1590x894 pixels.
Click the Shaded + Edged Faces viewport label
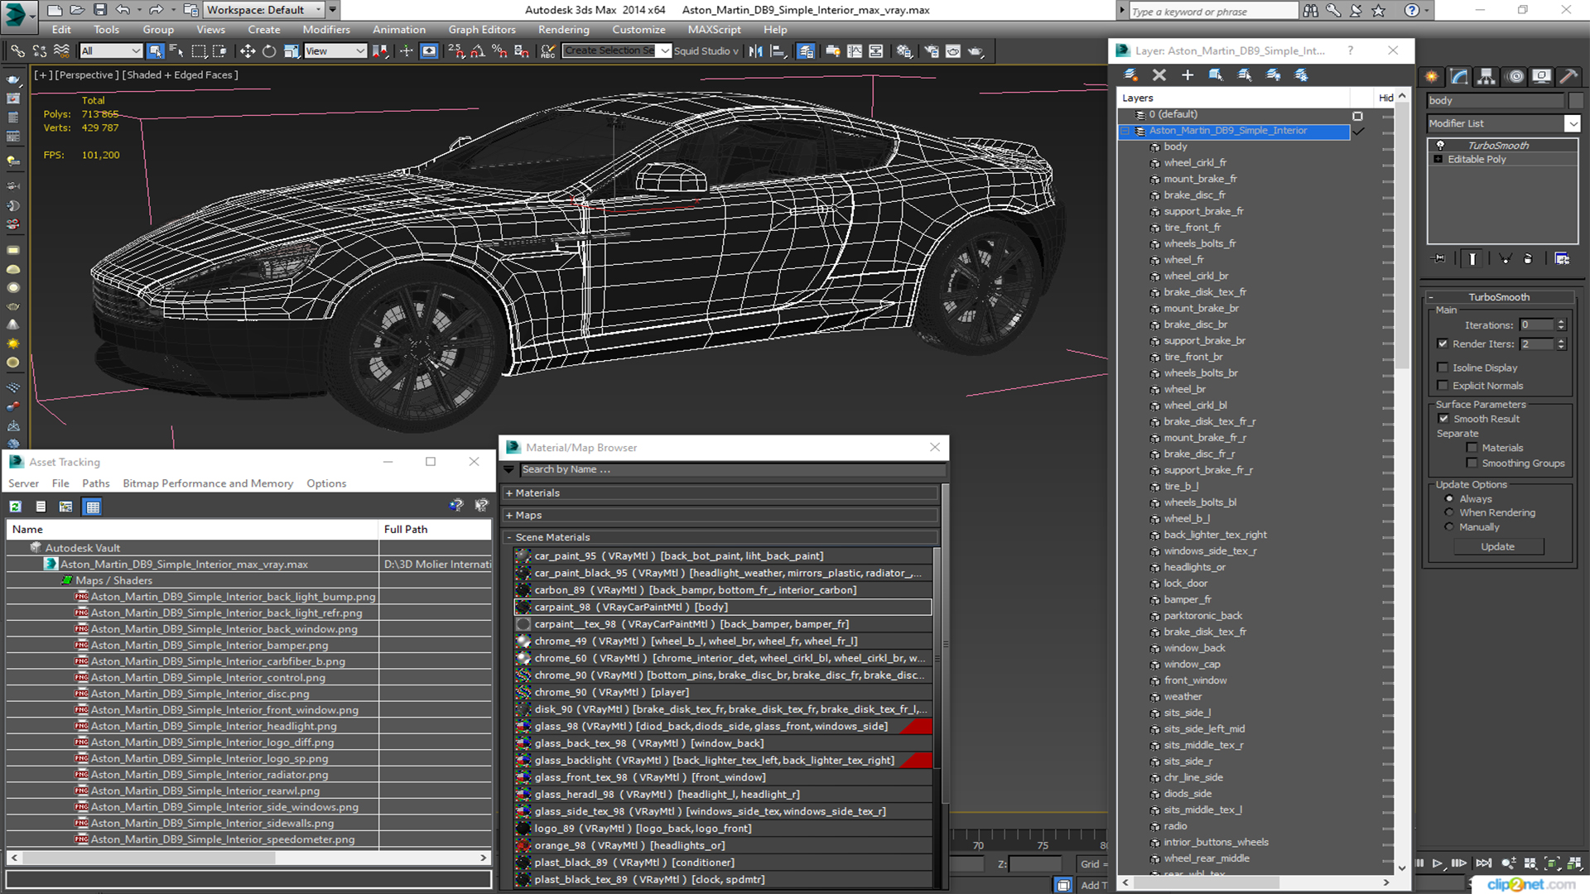click(181, 74)
